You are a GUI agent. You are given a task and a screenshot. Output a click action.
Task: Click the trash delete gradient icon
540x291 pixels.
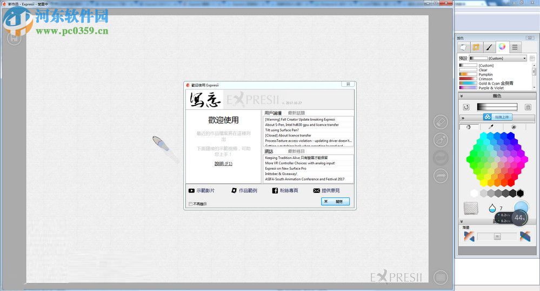point(528,107)
